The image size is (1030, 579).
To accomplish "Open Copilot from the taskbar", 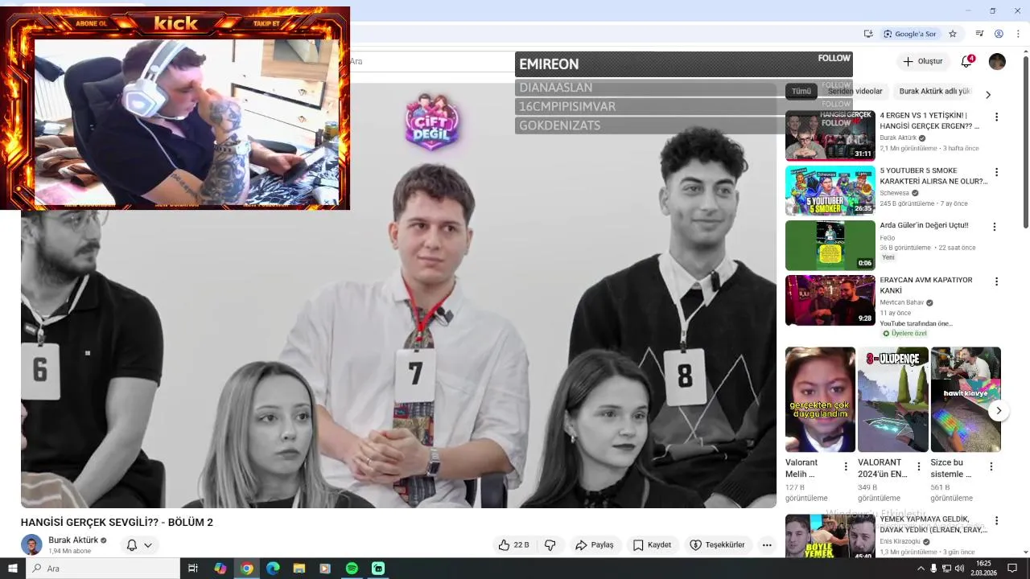I will pyautogui.click(x=220, y=569).
